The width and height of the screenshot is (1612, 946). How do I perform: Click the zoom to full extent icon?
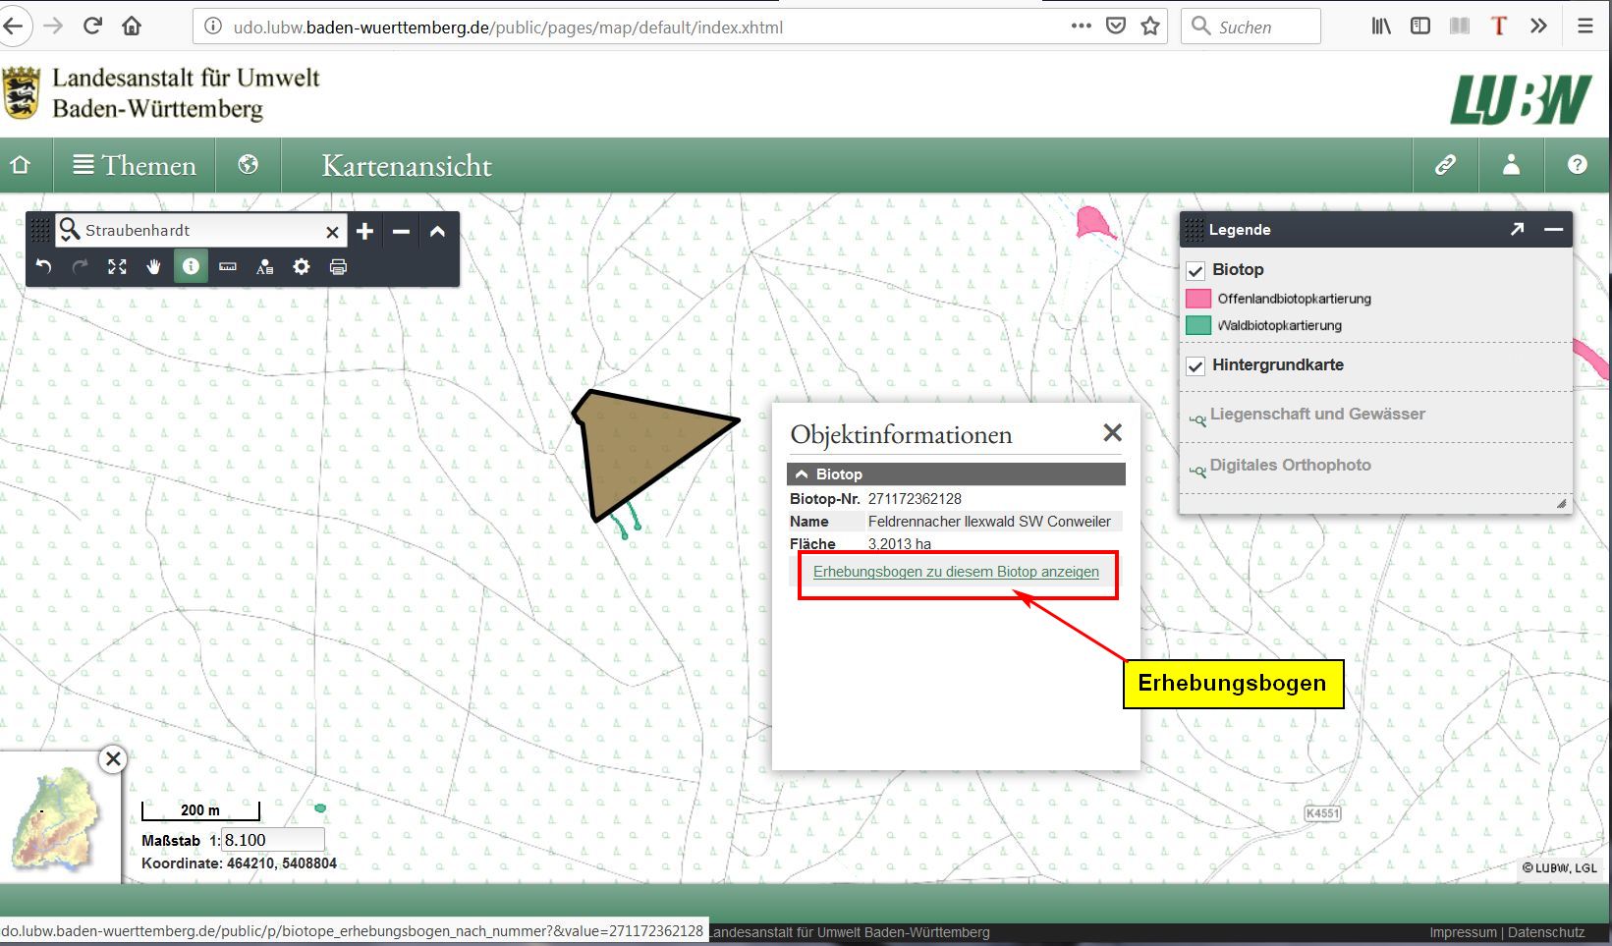pos(117,267)
